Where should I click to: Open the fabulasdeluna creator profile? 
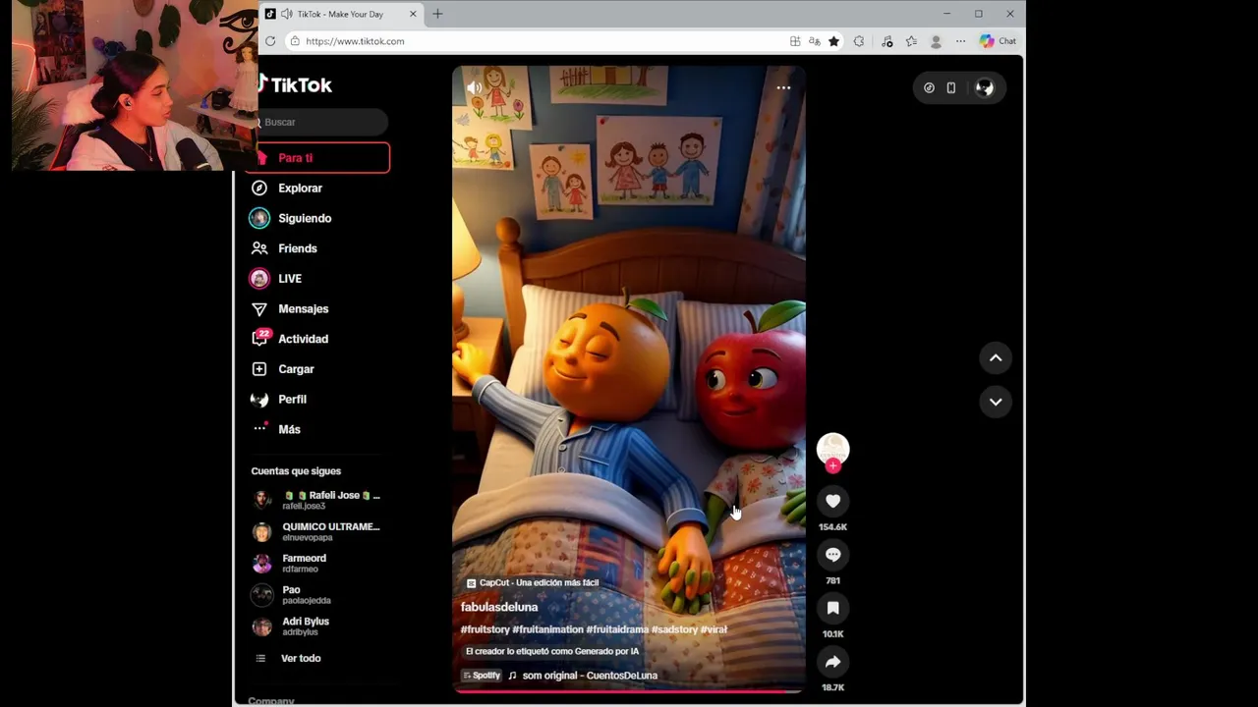[x=499, y=607]
